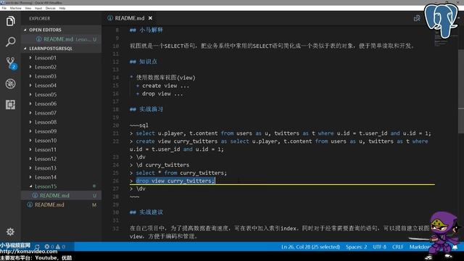Click the '## 知识点' heading line
Image resolution: width=464 pixels, height=261 pixels.
pos(144,62)
